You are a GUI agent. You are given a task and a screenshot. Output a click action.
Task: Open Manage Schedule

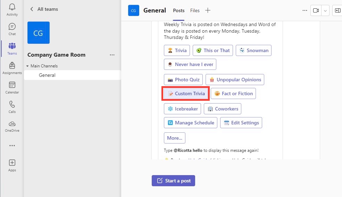click(x=191, y=123)
